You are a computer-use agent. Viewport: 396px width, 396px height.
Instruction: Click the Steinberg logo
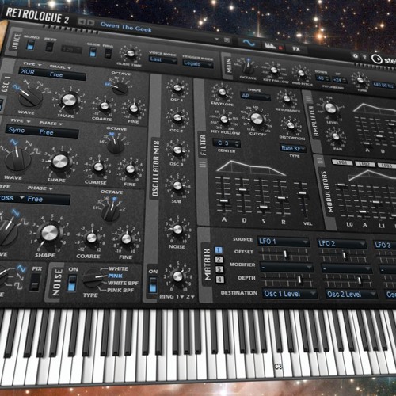(383, 59)
